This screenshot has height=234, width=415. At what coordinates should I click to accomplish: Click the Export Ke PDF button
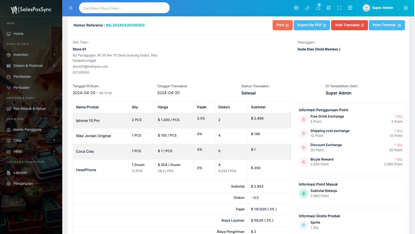[x=312, y=25]
